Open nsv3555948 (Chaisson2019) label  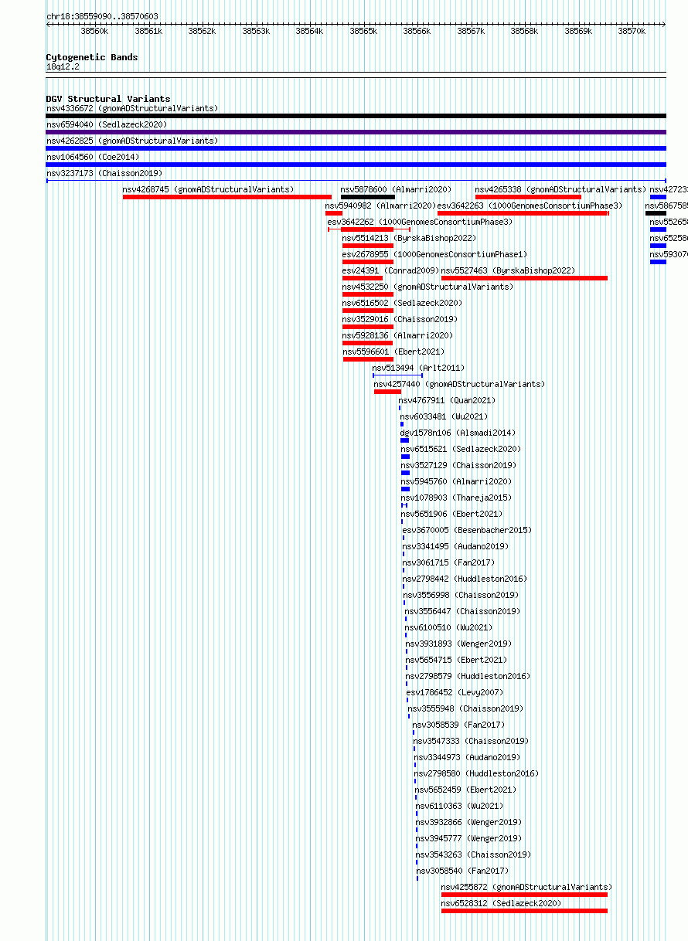[x=466, y=708]
